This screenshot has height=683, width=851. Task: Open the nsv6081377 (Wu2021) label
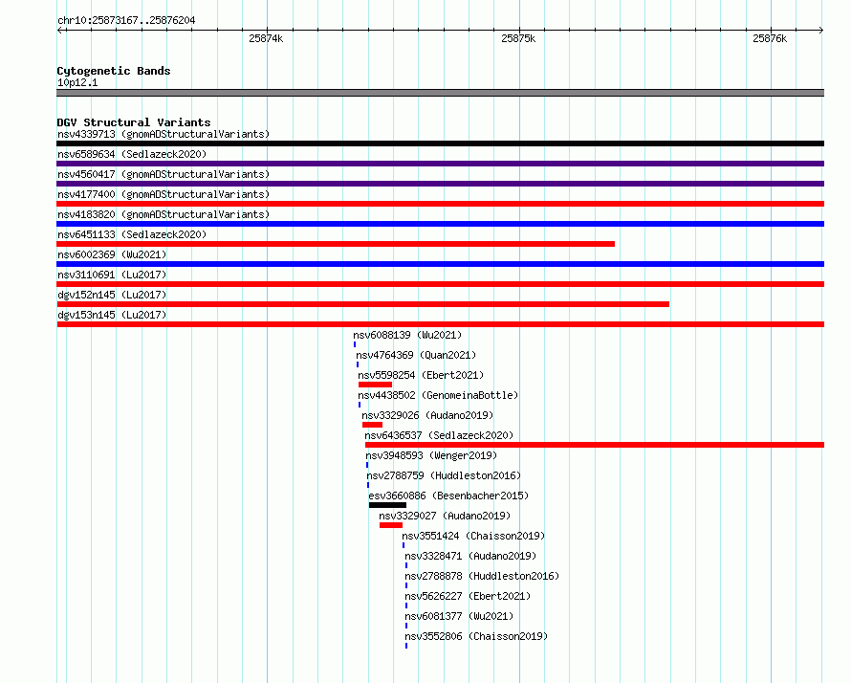click(459, 616)
